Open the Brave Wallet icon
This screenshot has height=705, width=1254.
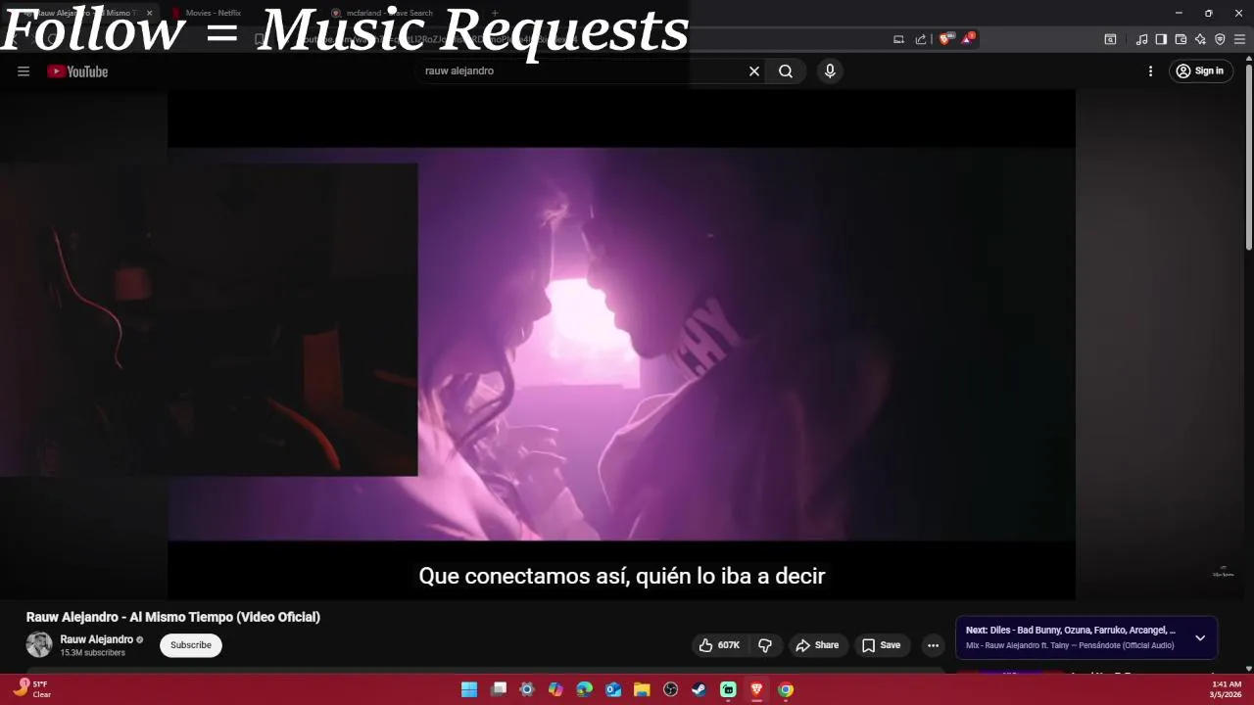point(1181,39)
